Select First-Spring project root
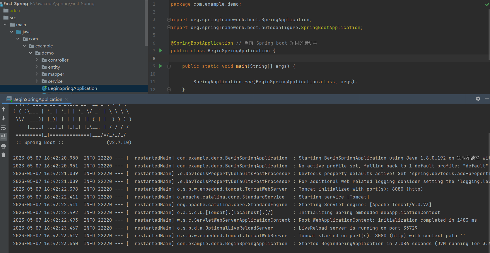Viewport: 490px width, 253px height. point(16,4)
